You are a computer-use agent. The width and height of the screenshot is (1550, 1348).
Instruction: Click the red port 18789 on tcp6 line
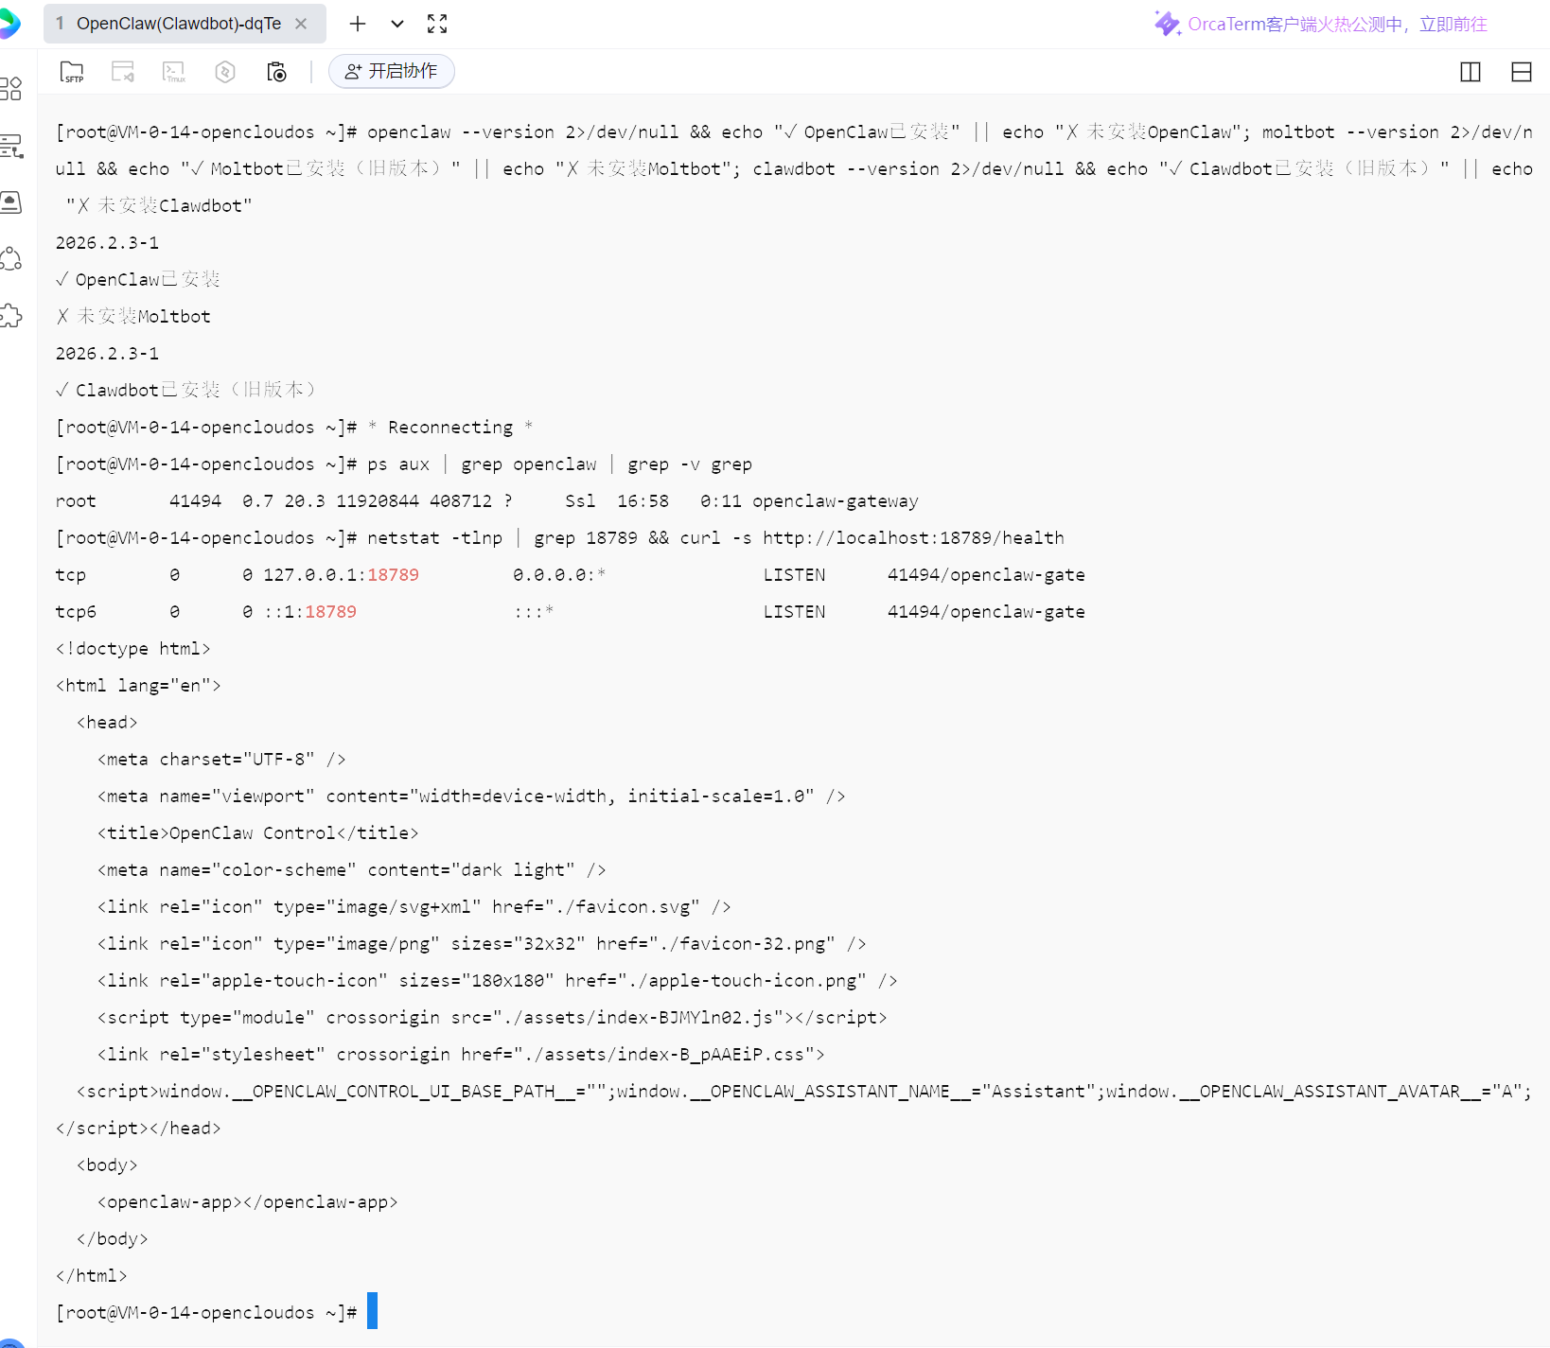pyautogui.click(x=330, y=612)
